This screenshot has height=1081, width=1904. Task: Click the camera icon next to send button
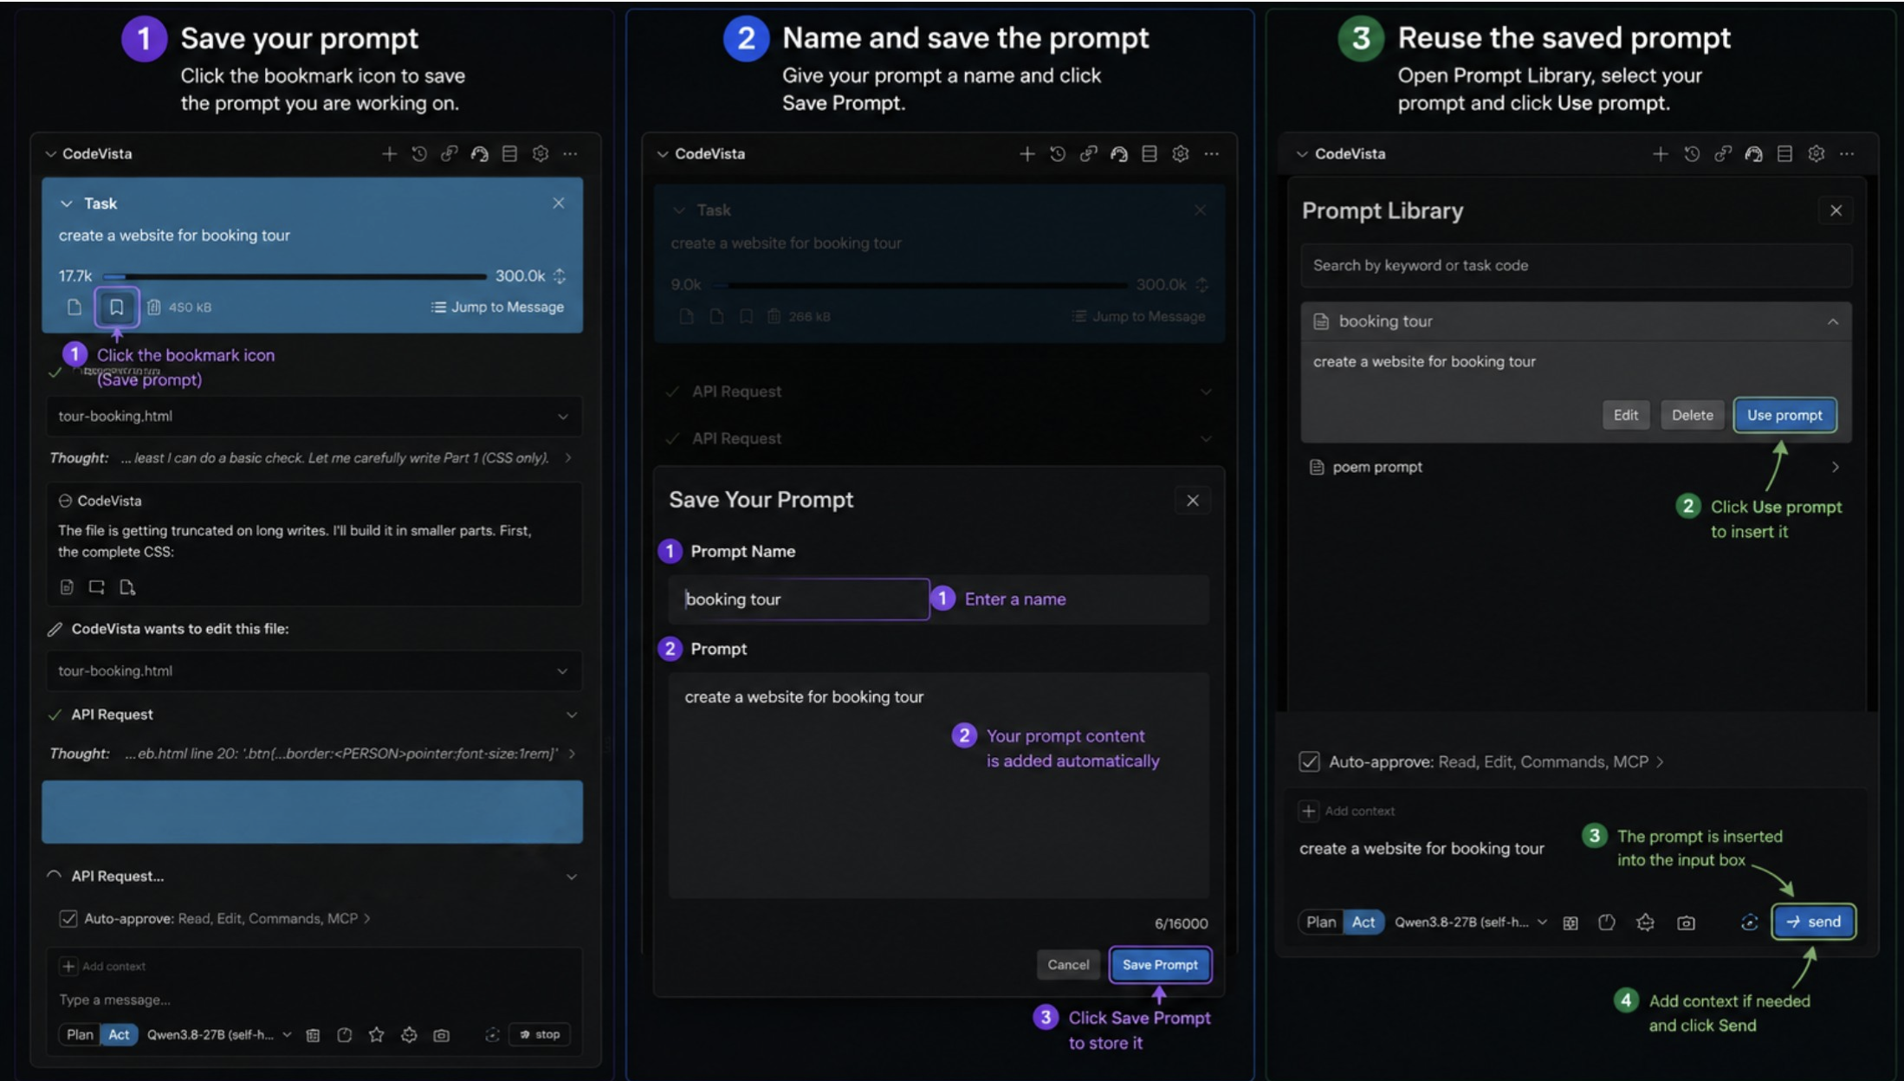point(1686,922)
